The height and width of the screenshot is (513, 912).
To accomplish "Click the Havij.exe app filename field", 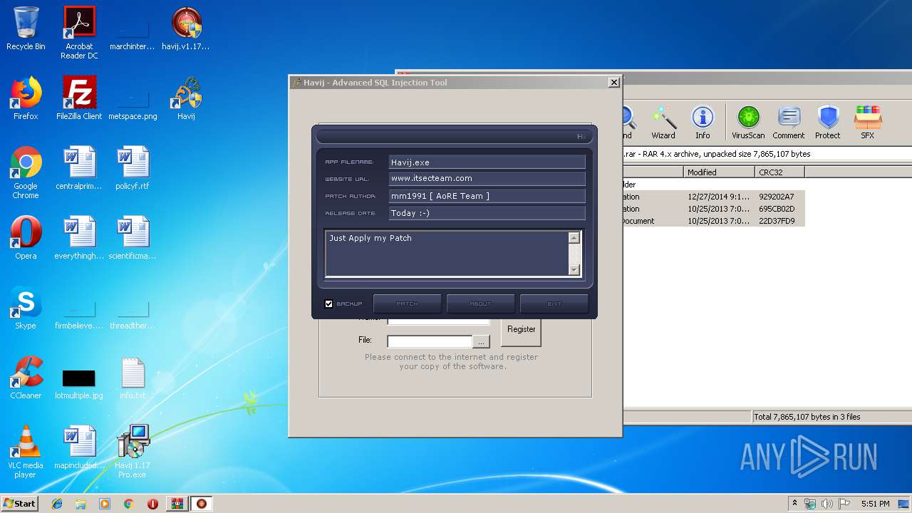I will (487, 162).
